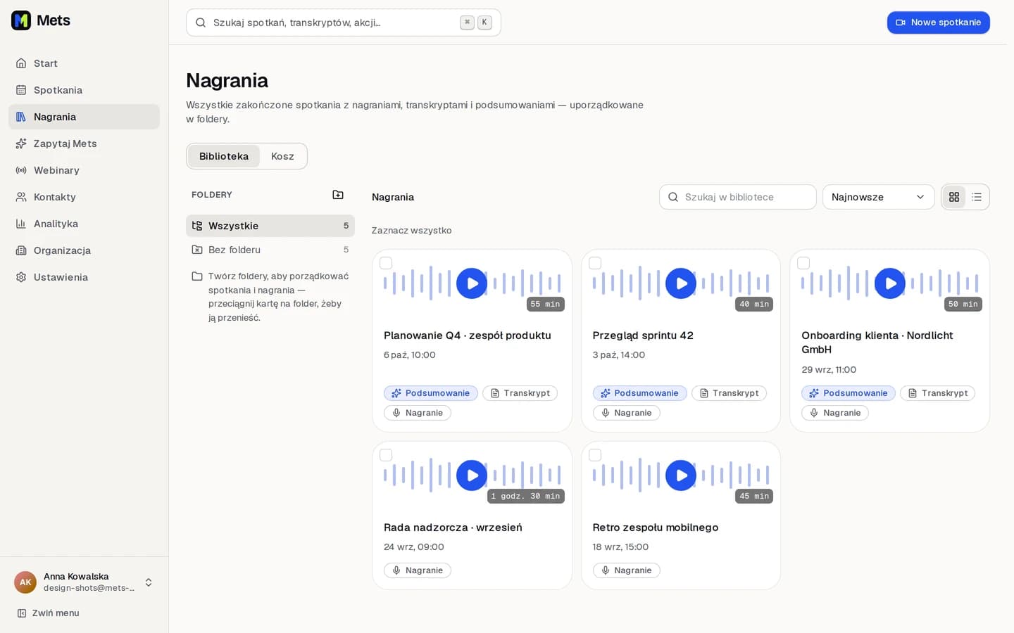This screenshot has width=1014, height=633.
Task: Play the Retro zespołu mobilnego recording
Action: tap(681, 475)
